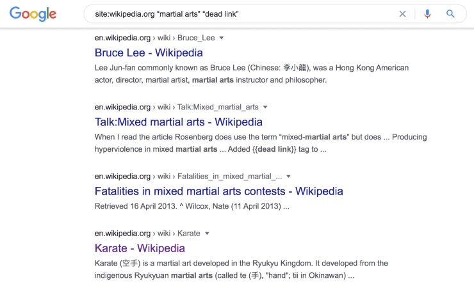Open the Bruce Lee - Wikipedia result

point(149,53)
